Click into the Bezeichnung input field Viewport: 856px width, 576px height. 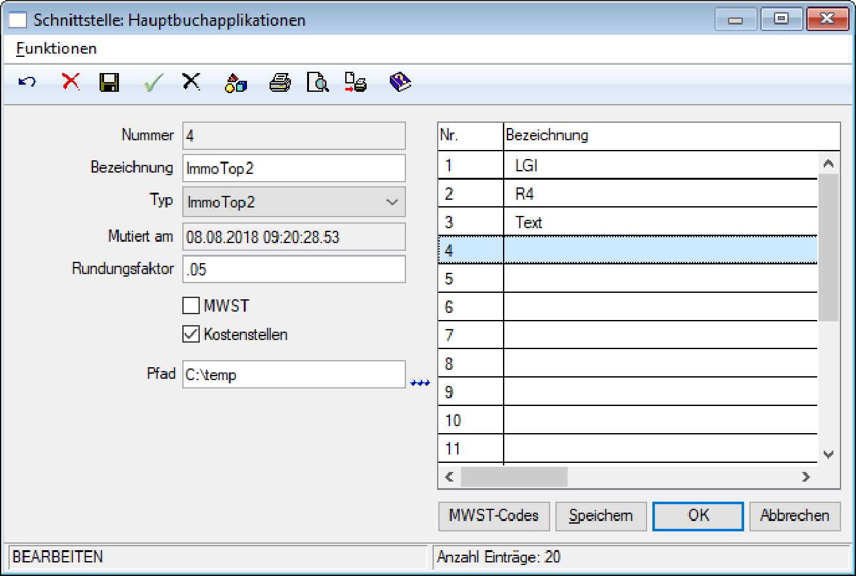click(x=294, y=168)
